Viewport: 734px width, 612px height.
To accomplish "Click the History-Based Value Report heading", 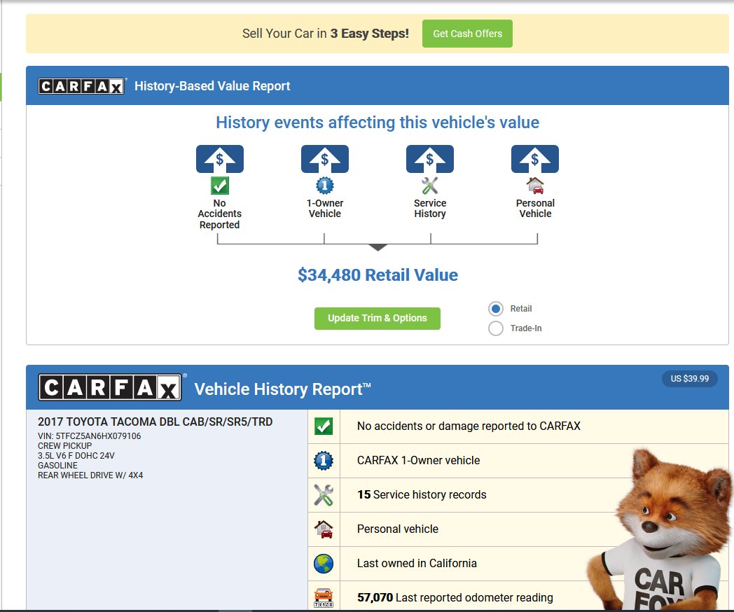I will (x=212, y=86).
